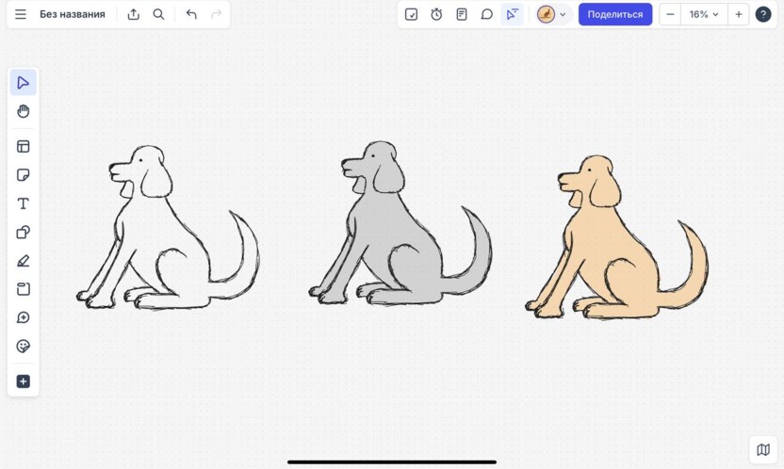Screen dimensions: 784x469
Task: Undo the last action
Action: [x=191, y=14]
